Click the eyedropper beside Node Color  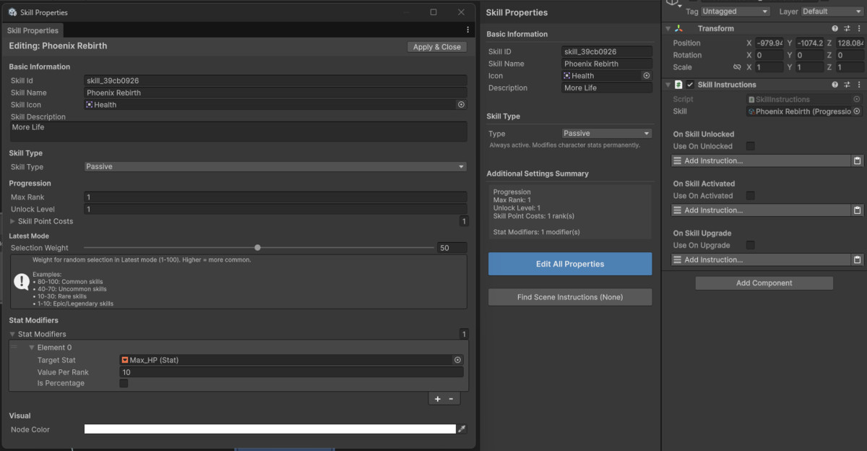coord(462,429)
